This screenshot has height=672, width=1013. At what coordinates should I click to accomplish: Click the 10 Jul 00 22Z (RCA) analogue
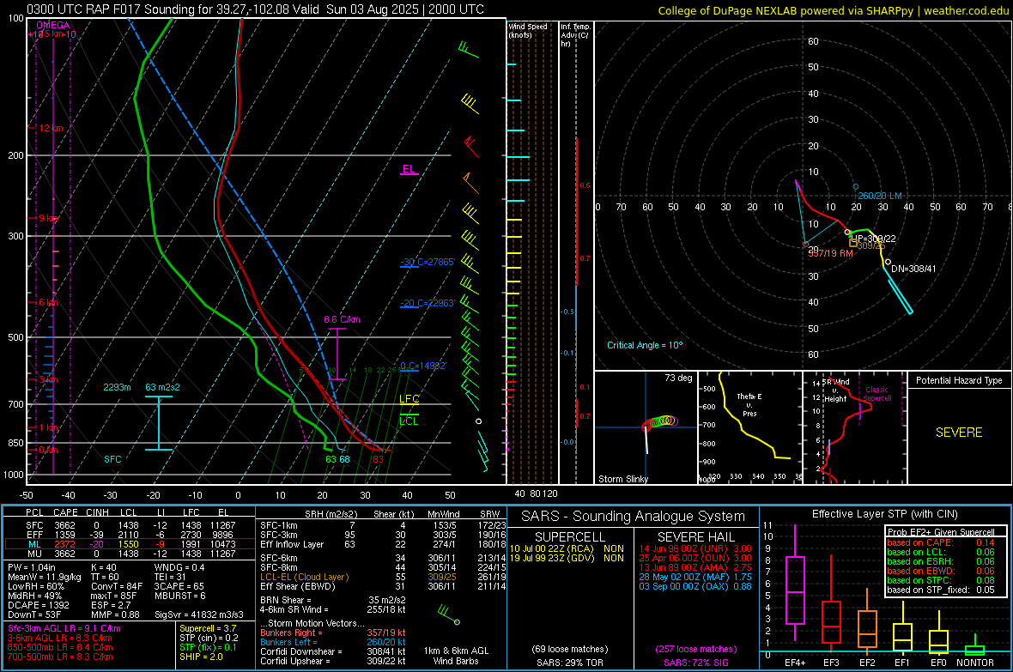pyautogui.click(x=567, y=548)
